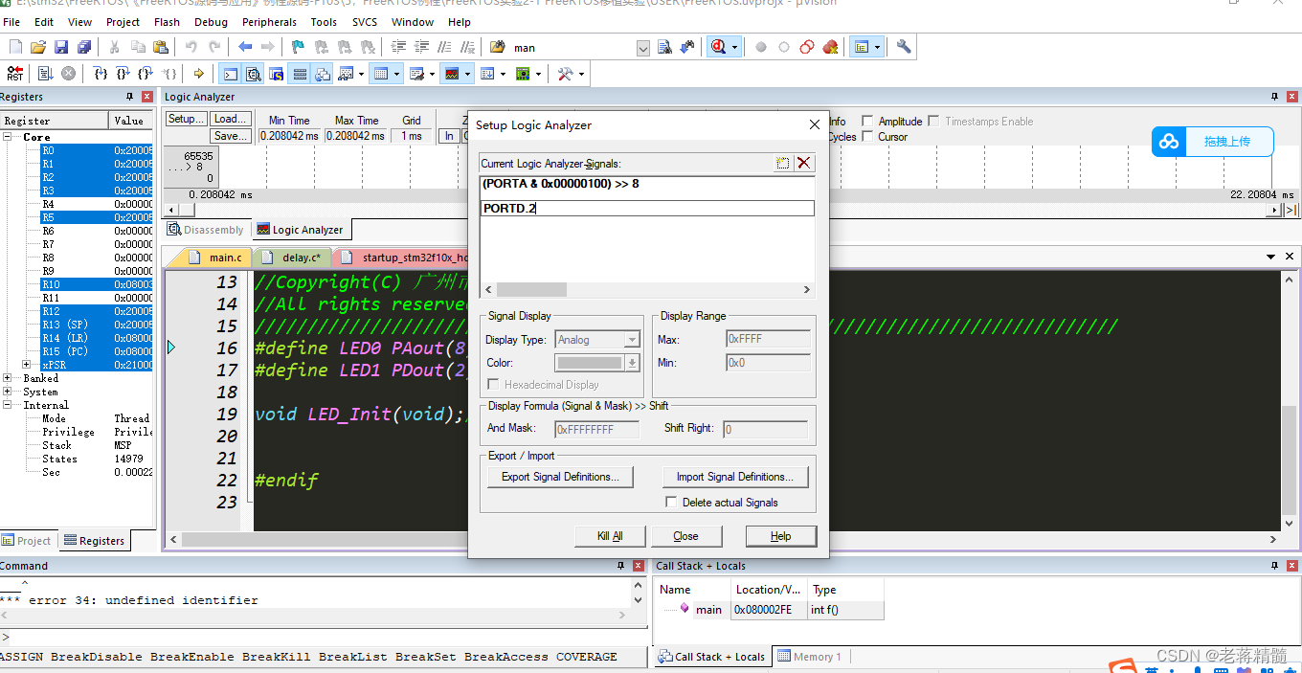This screenshot has height=673, width=1302.
Task: Toggle the Symbols Window icon
Action: [x=277, y=74]
